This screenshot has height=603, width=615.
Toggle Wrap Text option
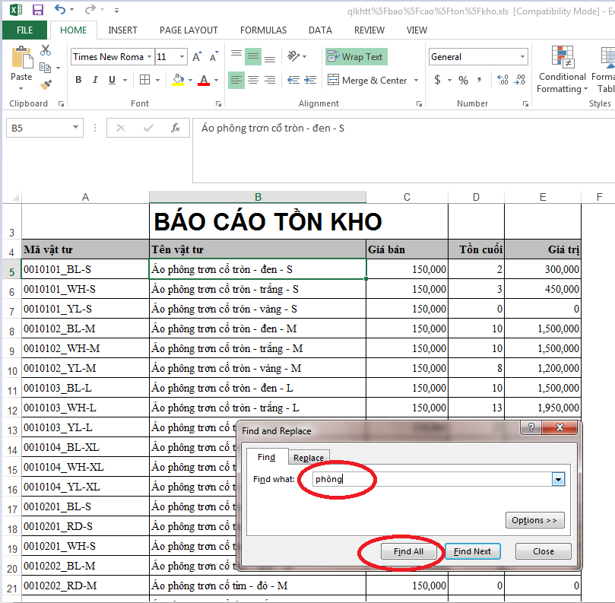(356, 57)
